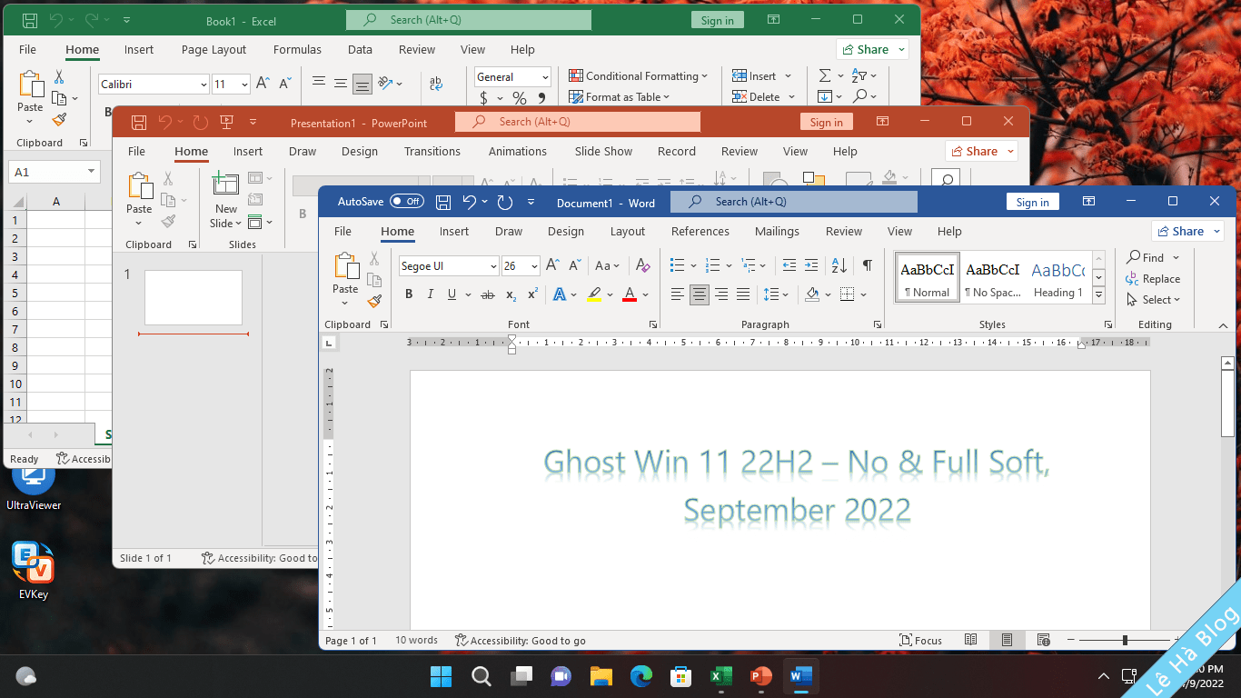The height and width of the screenshot is (698, 1241).
Task: Decrease indent in Word paragraph group
Action: (789, 265)
